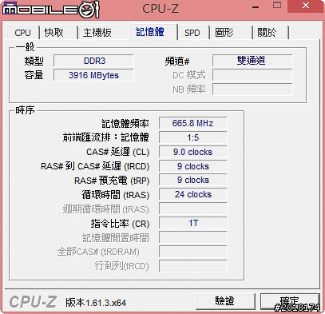Viewport: 325px width, 314px height.
Task: Click the 665.8 MHz frequency value
Action: [193, 123]
